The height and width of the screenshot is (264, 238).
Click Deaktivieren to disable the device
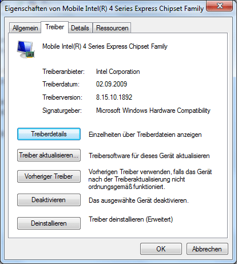(49, 200)
